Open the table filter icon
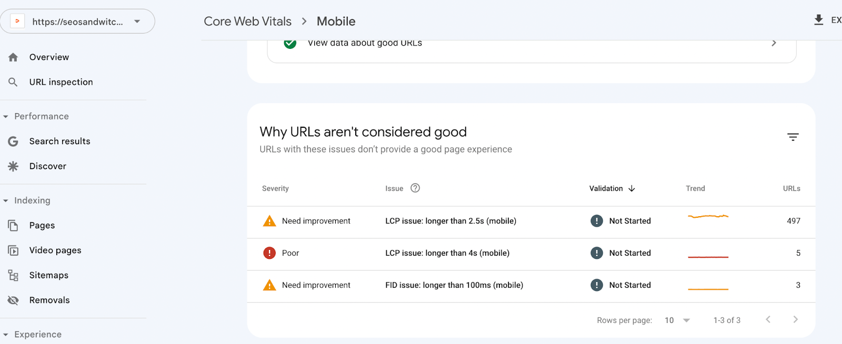842x344 pixels. 793,137
